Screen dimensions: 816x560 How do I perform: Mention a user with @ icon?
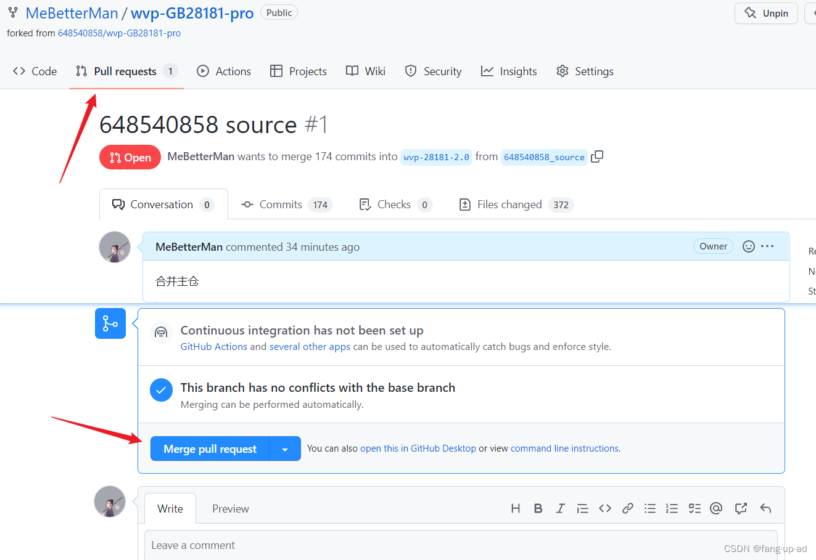point(716,508)
